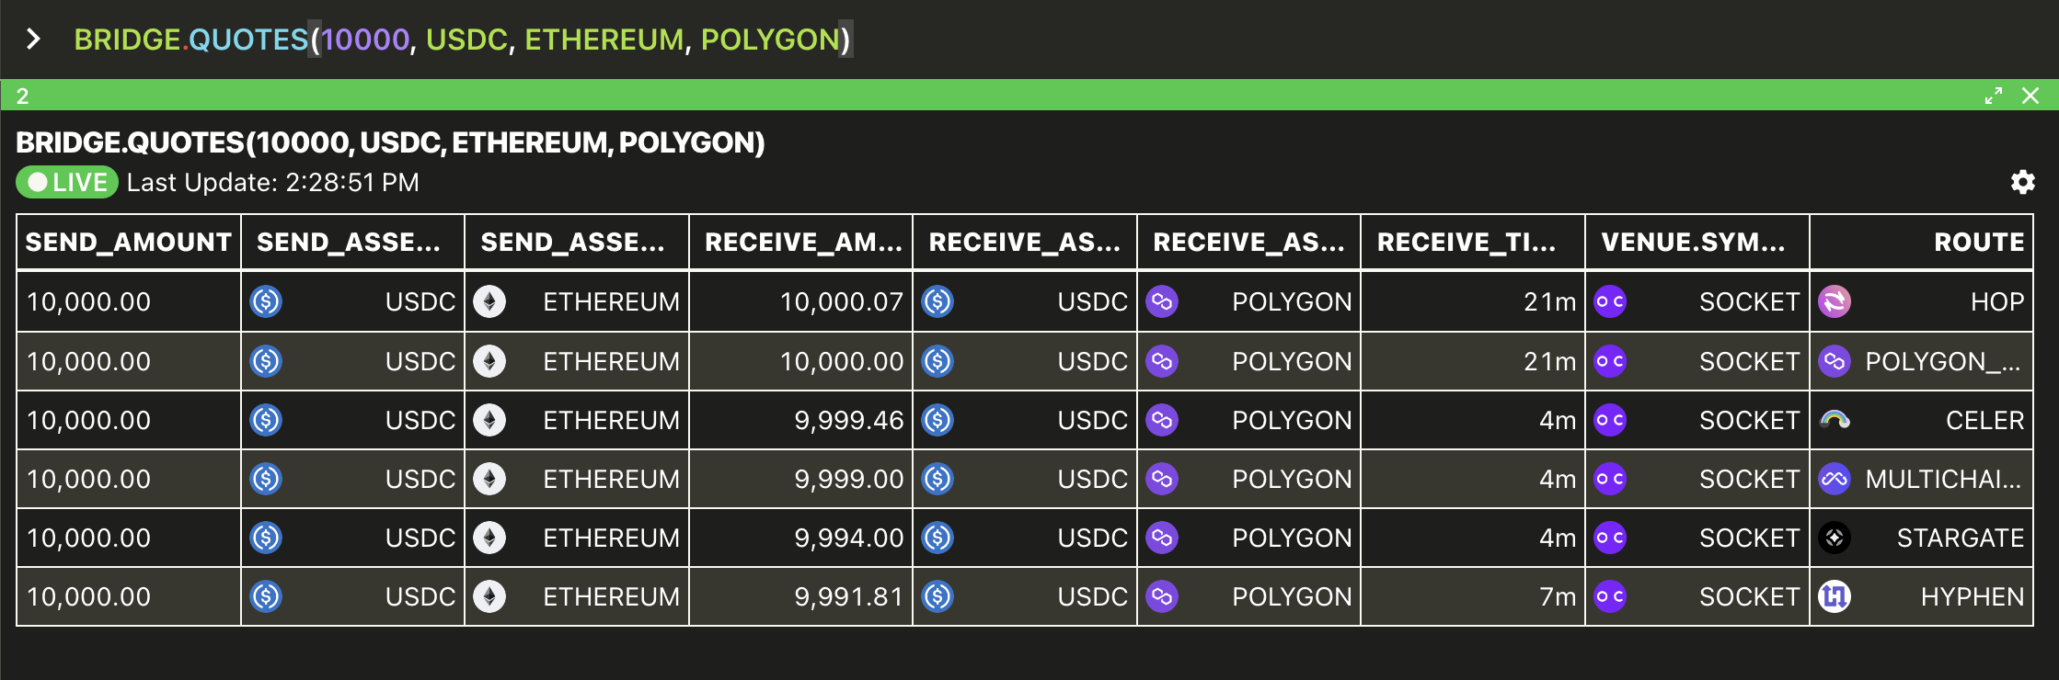
Task: Sort by the ROUTE column header
Action: 1921,242
